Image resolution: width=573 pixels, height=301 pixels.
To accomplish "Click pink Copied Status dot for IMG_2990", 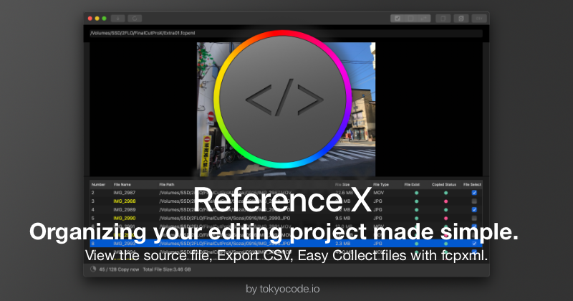I will [446, 218].
